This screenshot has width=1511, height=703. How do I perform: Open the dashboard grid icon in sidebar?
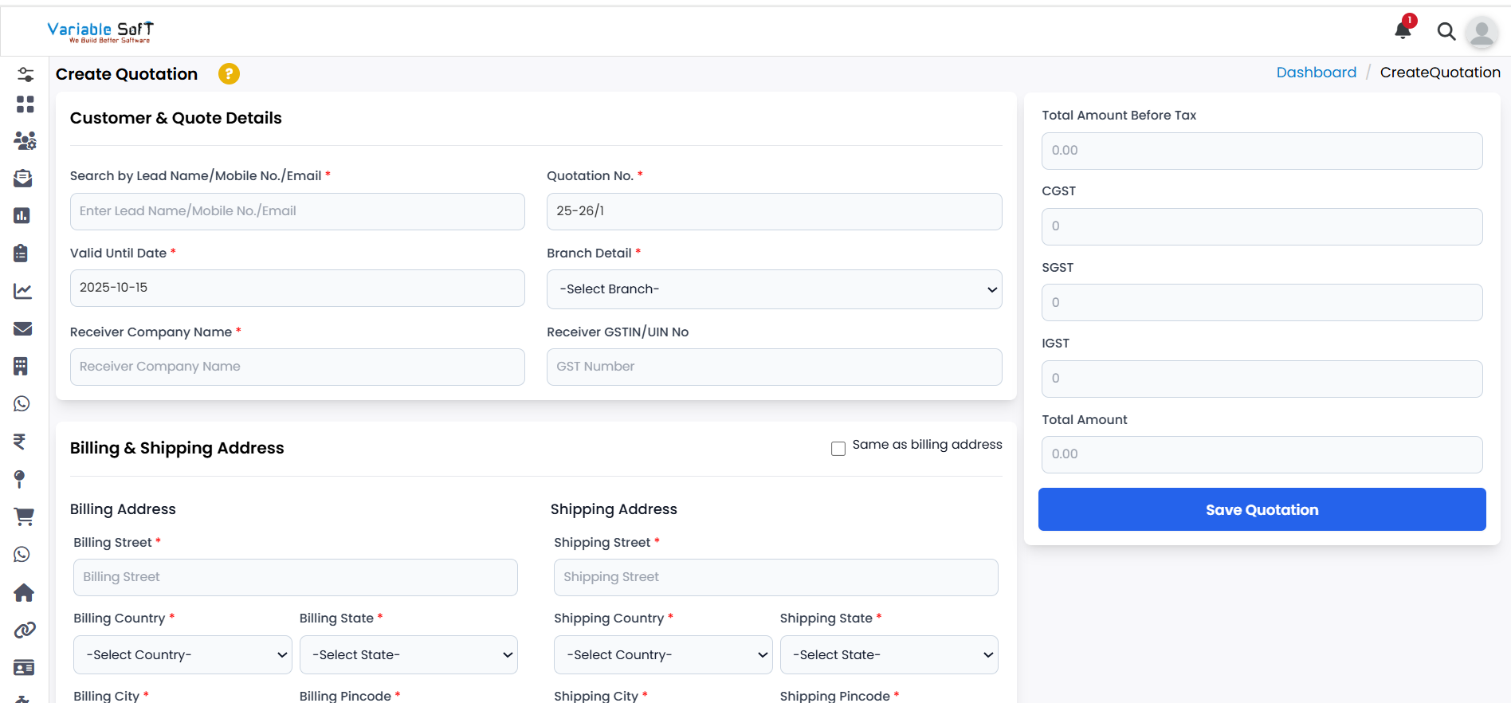[25, 104]
